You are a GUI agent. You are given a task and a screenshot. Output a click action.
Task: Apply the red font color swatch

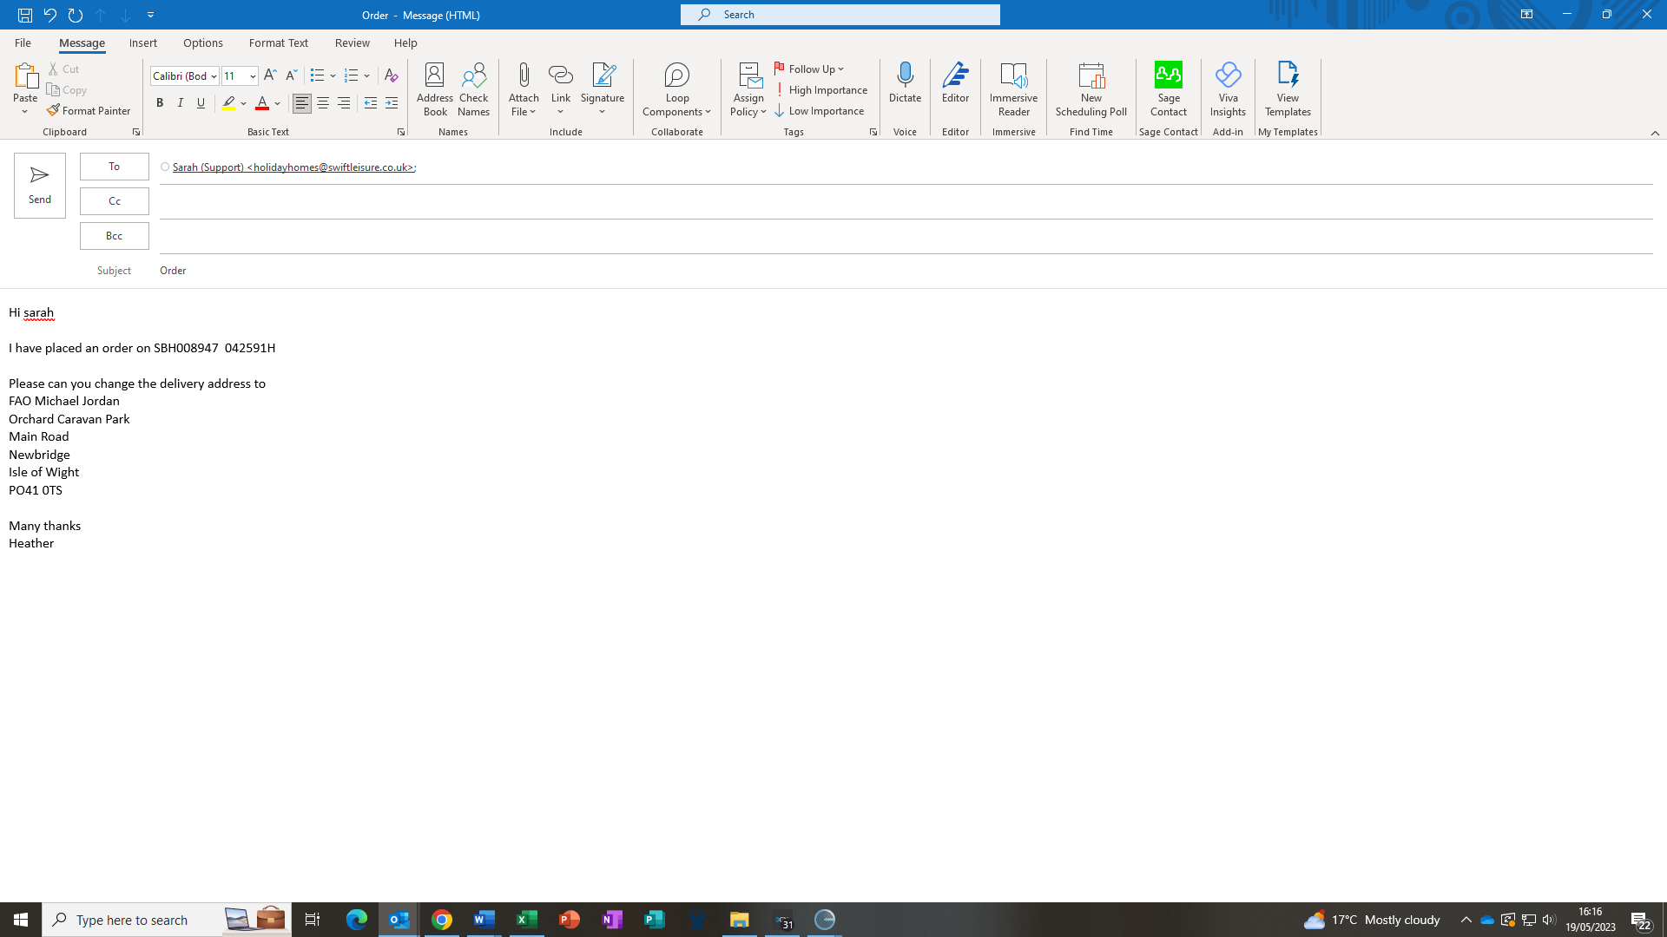tap(262, 103)
